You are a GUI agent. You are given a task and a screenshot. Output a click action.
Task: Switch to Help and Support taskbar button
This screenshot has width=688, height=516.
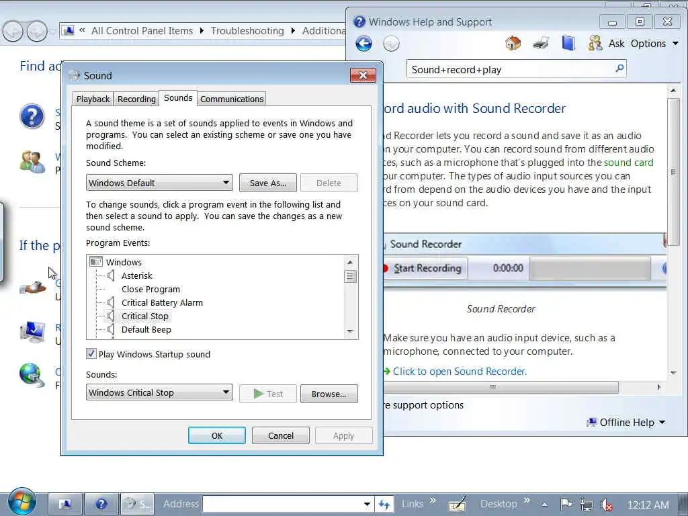(101, 504)
